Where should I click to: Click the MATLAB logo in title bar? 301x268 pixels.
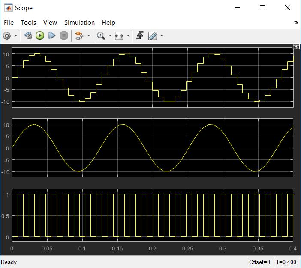(9, 8)
